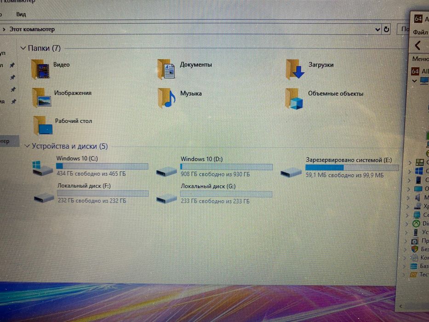
Task: Open the Вид menu in Explorer
Action: pos(21,14)
